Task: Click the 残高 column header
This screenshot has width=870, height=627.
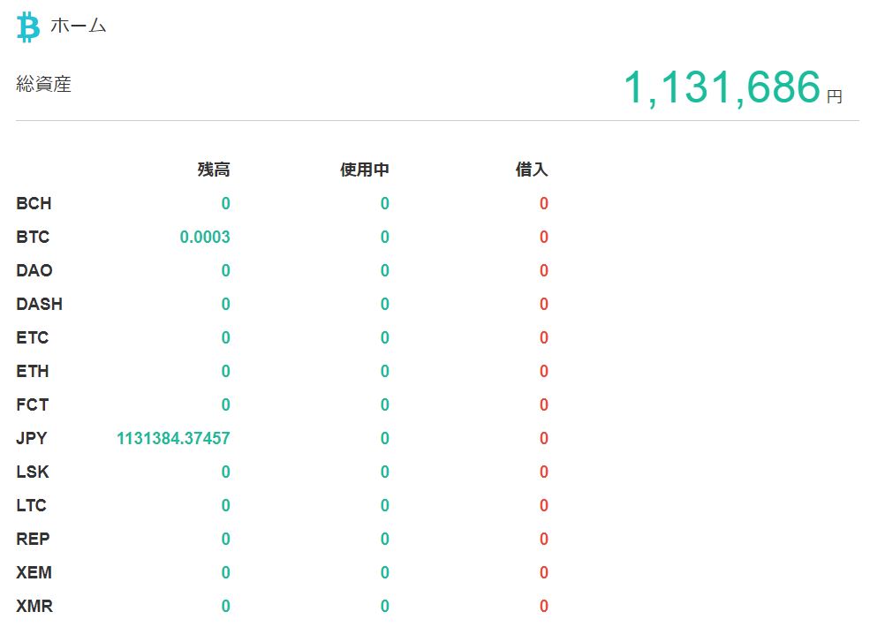Action: coord(214,170)
